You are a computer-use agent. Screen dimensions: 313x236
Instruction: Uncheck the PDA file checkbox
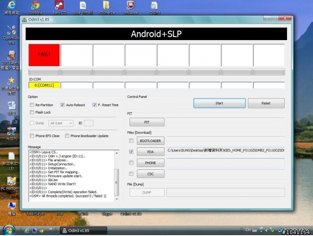click(131, 152)
